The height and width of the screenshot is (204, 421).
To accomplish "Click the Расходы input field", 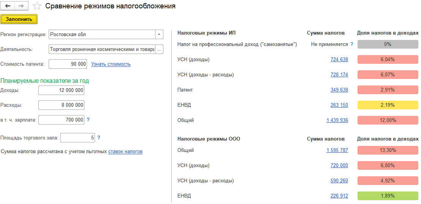I will tap(61, 105).
